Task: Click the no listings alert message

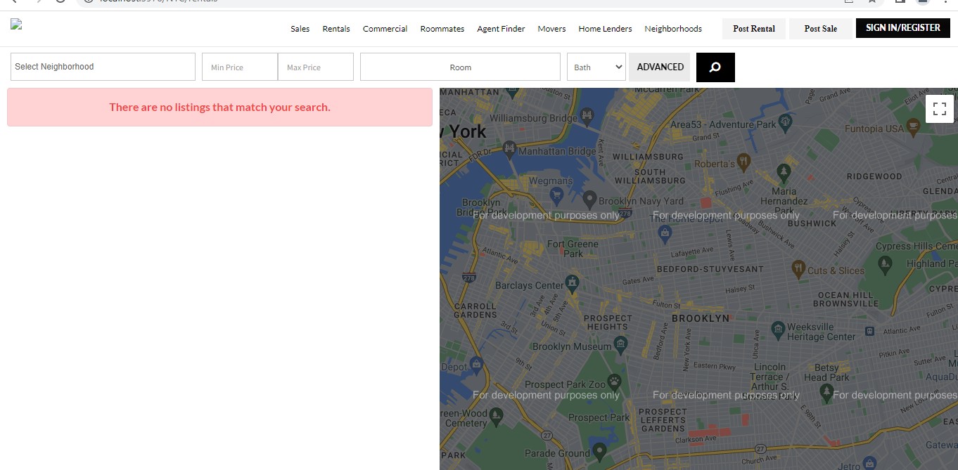Action: point(219,107)
